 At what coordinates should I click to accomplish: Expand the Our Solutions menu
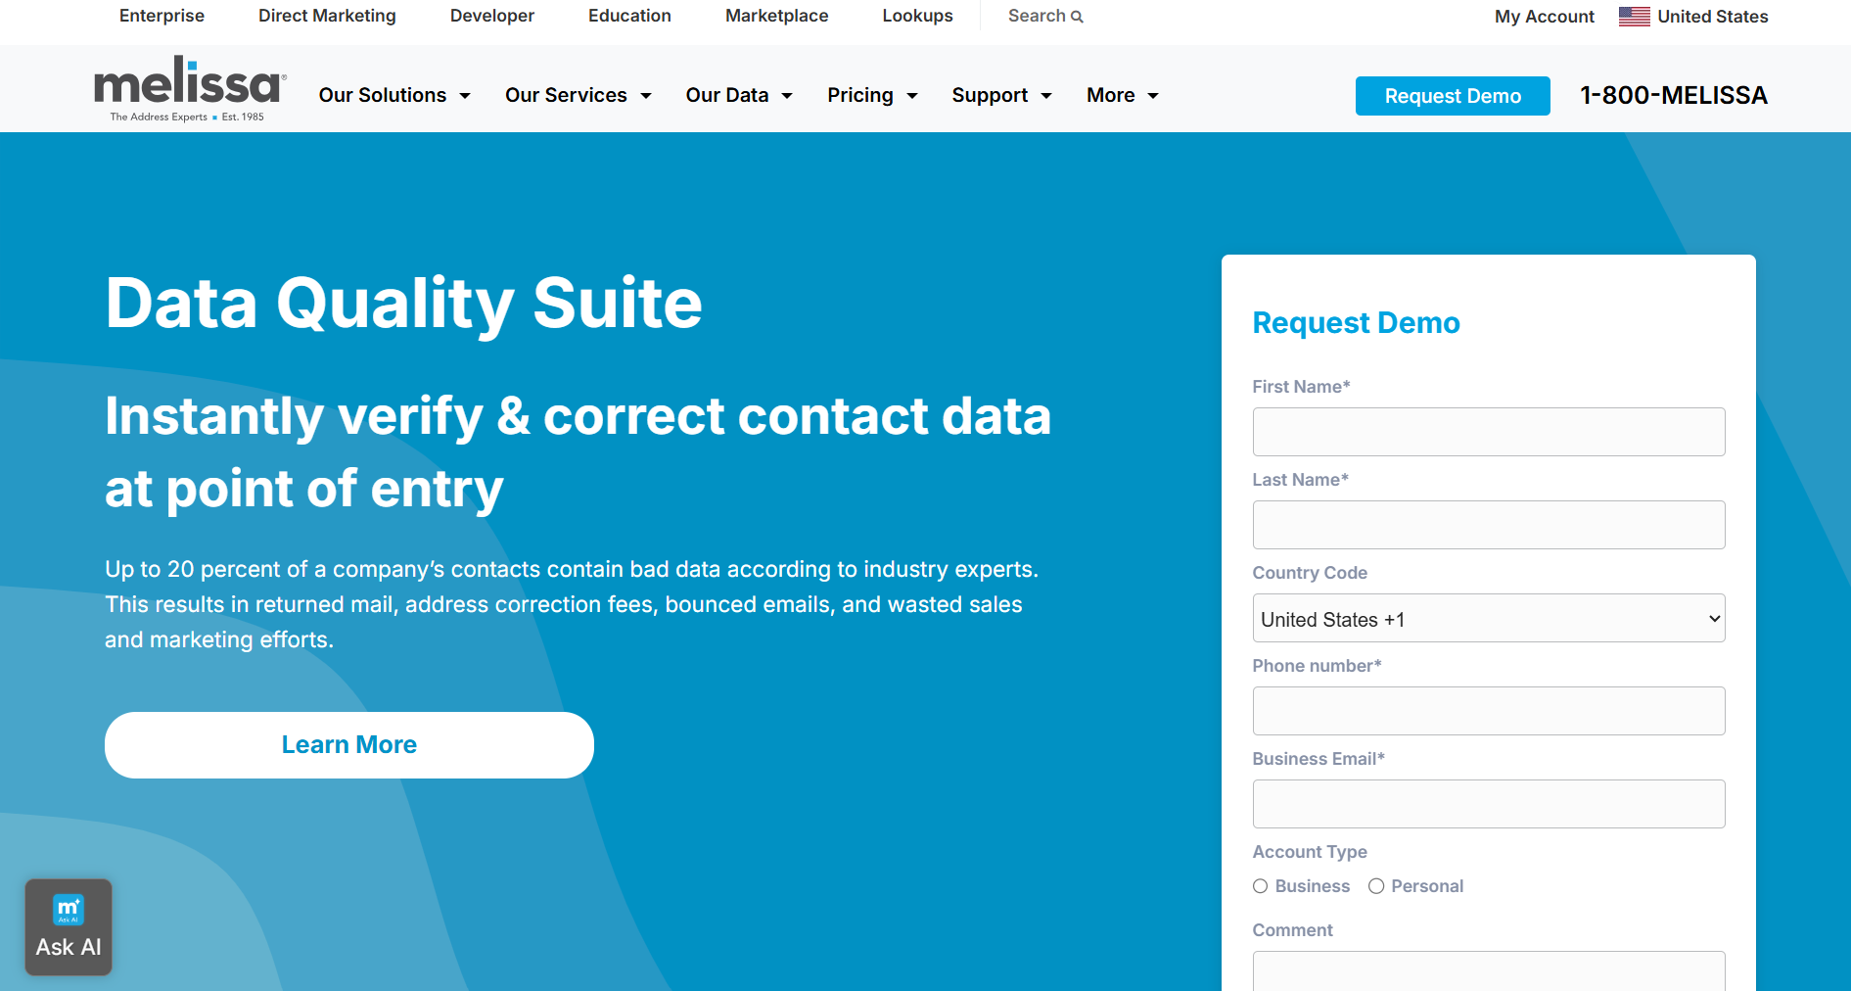[394, 95]
